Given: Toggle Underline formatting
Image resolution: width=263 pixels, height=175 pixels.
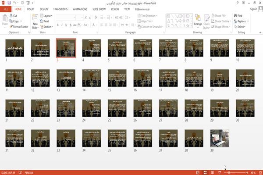Looking at the screenshot, I should (66, 25).
